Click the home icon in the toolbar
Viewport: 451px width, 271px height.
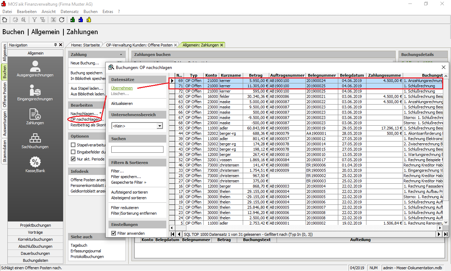tap(5, 20)
